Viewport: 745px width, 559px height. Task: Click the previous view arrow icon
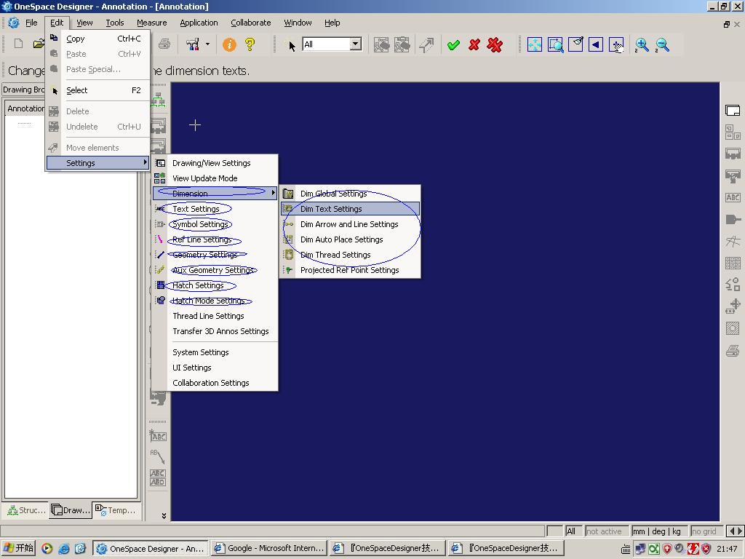pyautogui.click(x=595, y=44)
